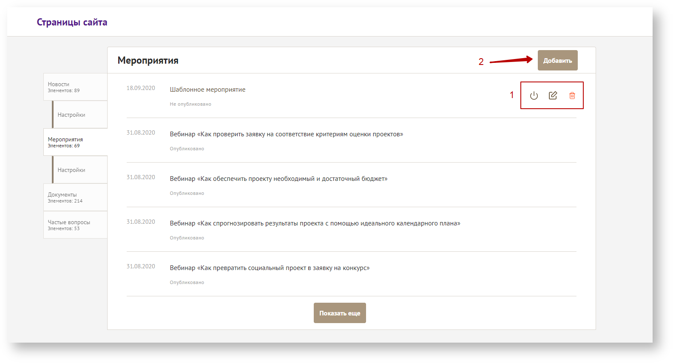Open the webinar about критериям оценки проектов
Image resolution: width=673 pixels, height=363 pixels.
[286, 134]
